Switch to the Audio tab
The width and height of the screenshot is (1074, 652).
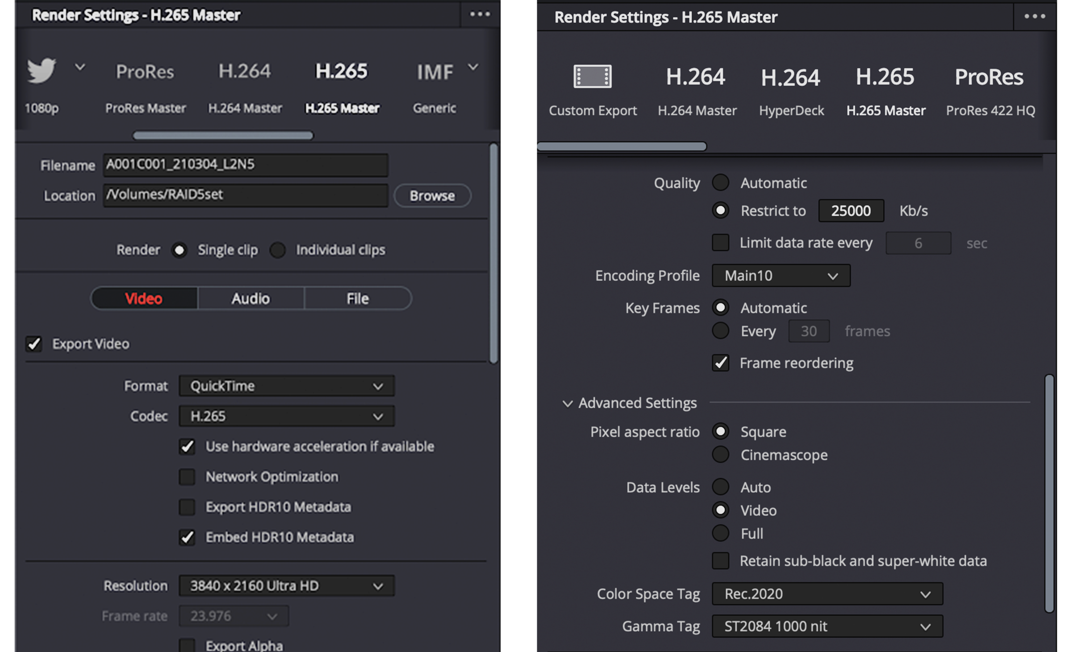point(251,299)
